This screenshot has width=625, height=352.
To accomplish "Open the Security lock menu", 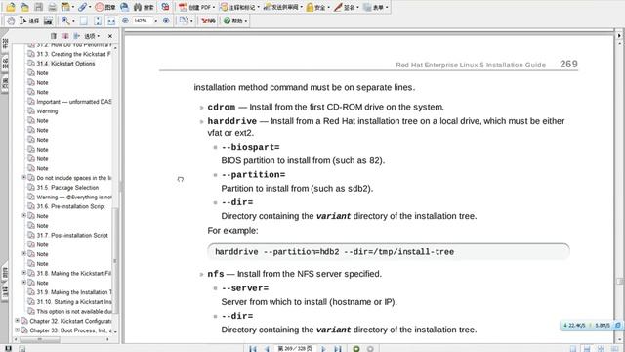I will [318, 7].
